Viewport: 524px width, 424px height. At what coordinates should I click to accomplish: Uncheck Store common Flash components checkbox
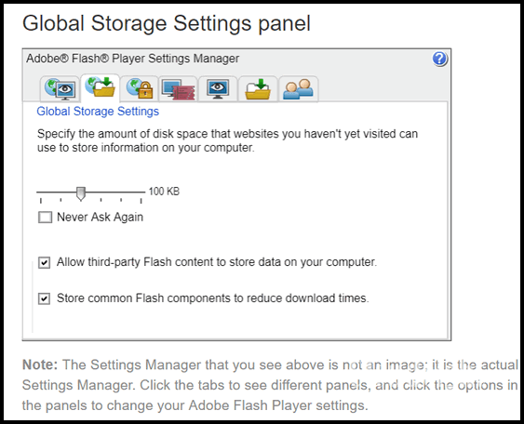pos(44,298)
